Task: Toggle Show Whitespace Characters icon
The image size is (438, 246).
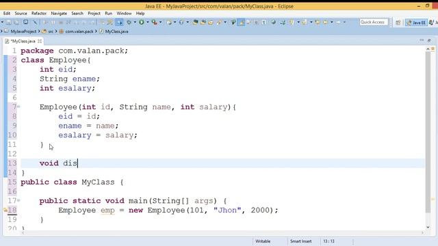Action: point(264,22)
